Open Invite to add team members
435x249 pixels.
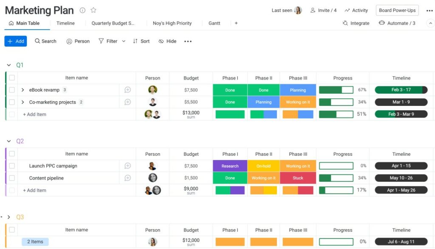pos(323,10)
